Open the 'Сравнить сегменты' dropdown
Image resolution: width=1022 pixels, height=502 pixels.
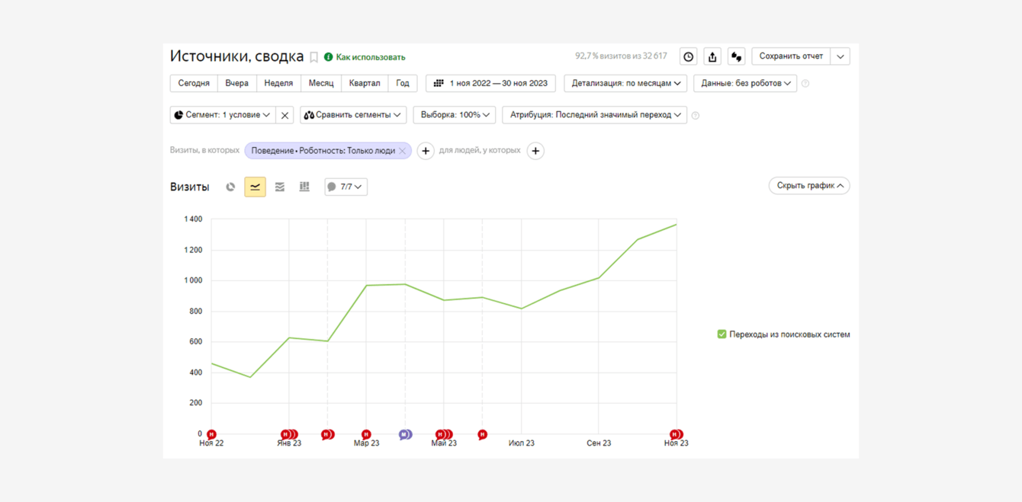pos(352,115)
